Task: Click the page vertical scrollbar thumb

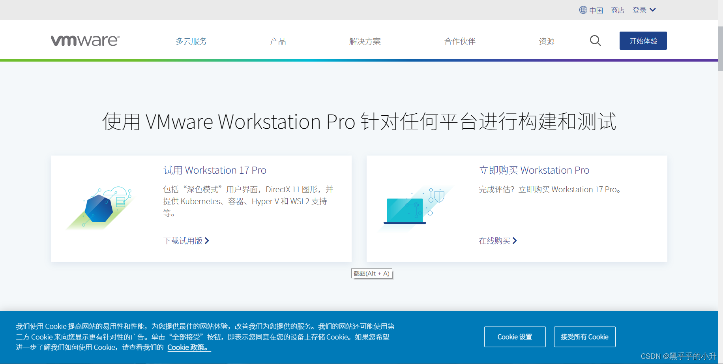Action: 721,49
